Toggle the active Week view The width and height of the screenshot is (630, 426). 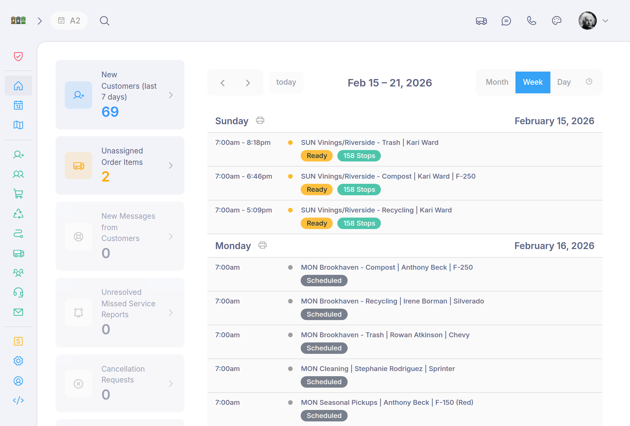pyautogui.click(x=533, y=82)
